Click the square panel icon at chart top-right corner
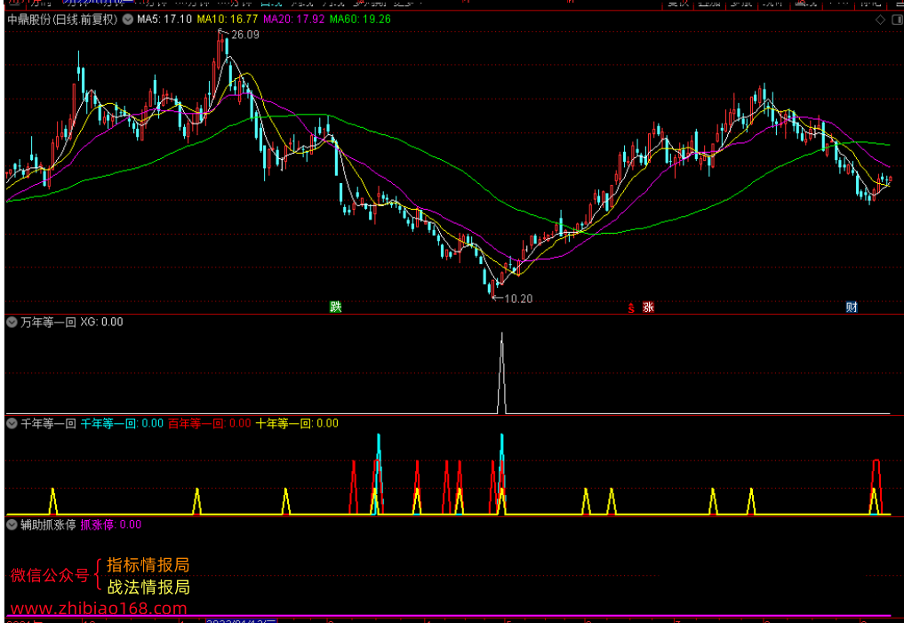This screenshot has width=904, height=623. [x=895, y=20]
